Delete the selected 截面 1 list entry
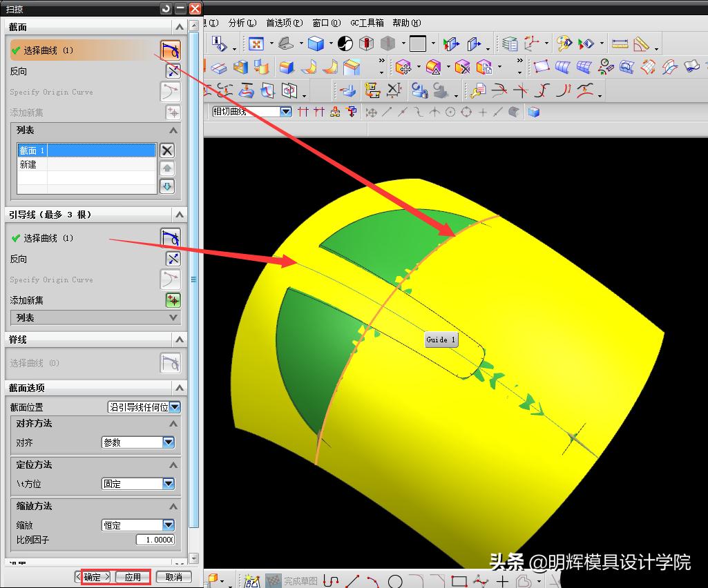This screenshot has height=588, width=708. tap(167, 150)
